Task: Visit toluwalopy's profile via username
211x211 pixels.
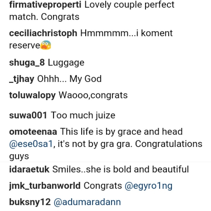Action: [32, 96]
